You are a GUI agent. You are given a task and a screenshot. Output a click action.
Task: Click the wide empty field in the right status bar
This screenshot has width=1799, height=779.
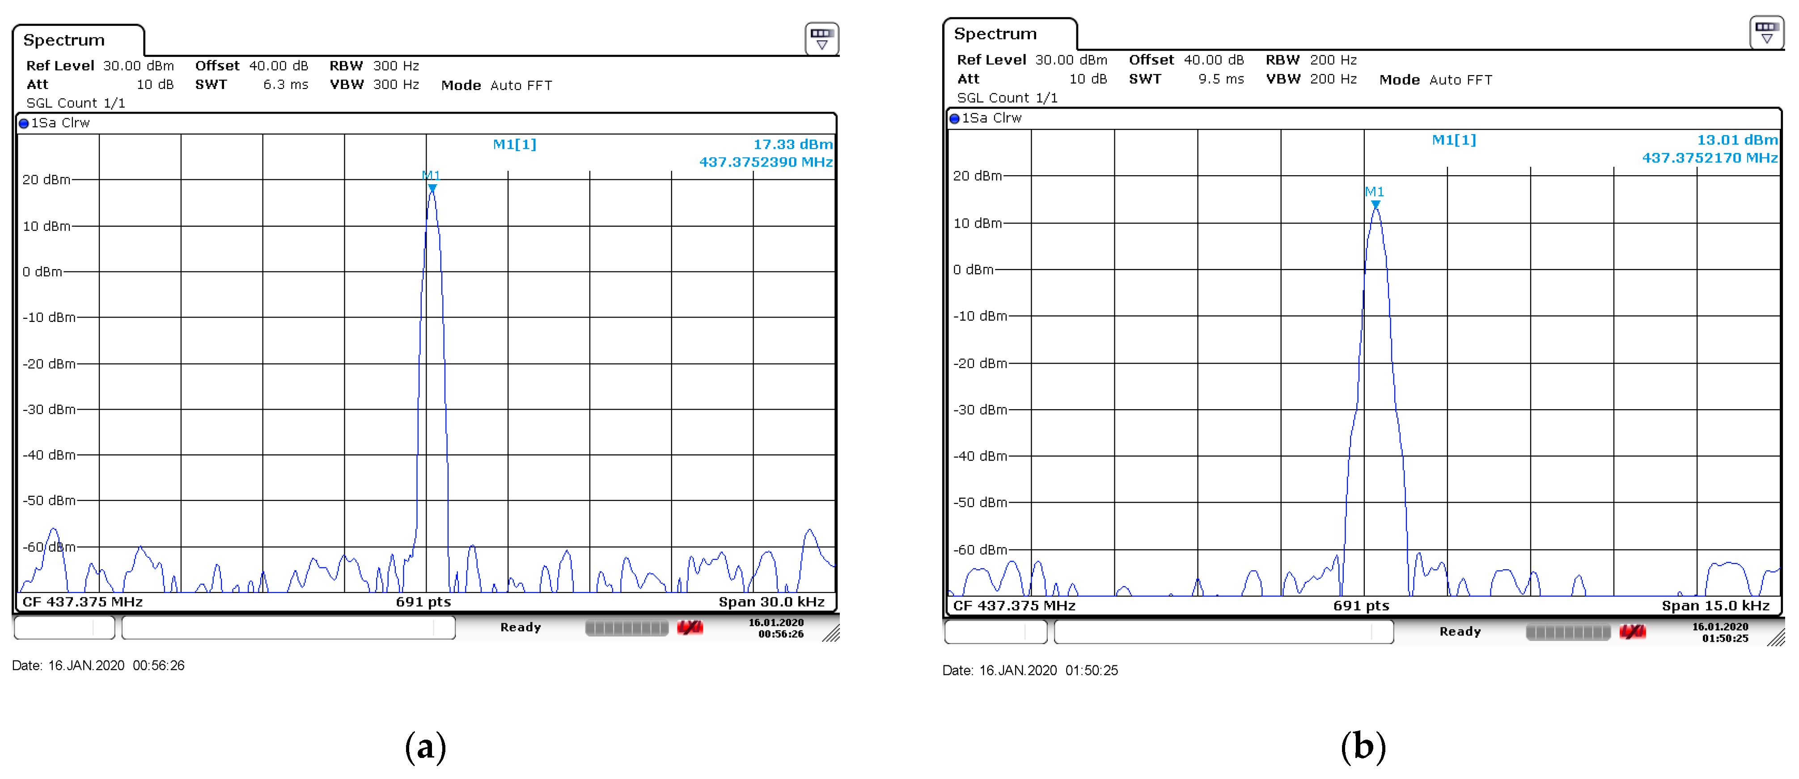point(1223,632)
